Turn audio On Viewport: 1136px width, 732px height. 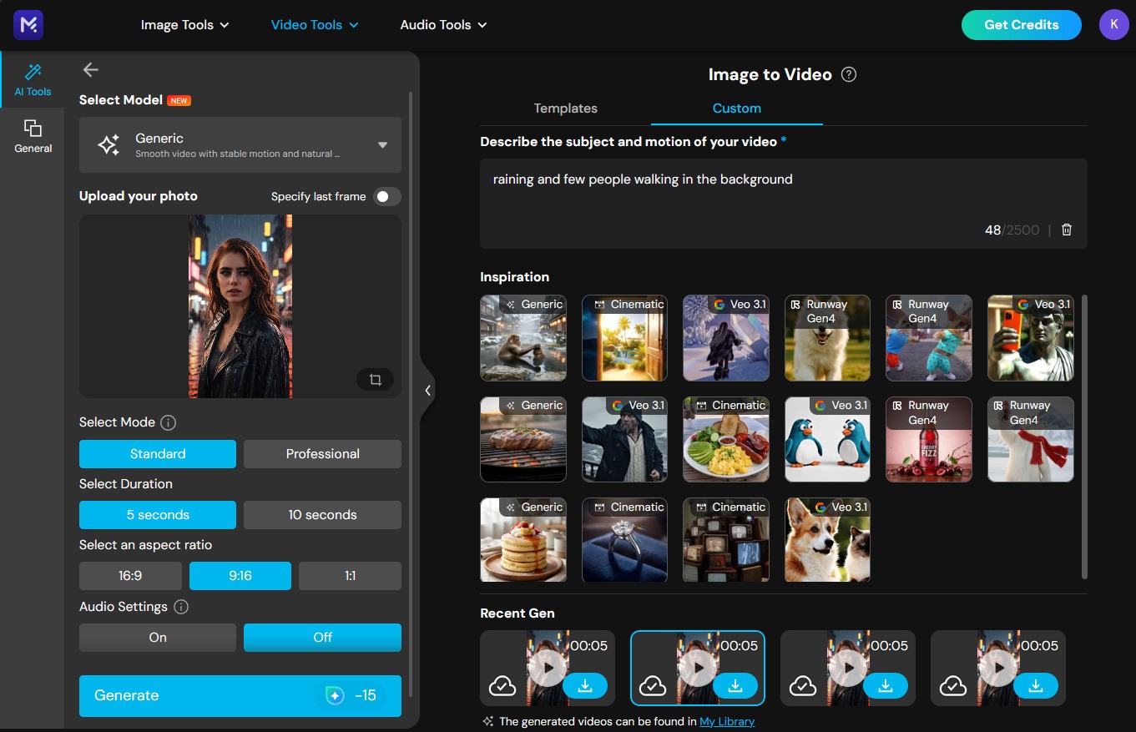[158, 638]
